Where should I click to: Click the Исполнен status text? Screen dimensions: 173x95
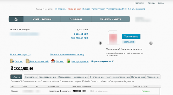click(146, 91)
